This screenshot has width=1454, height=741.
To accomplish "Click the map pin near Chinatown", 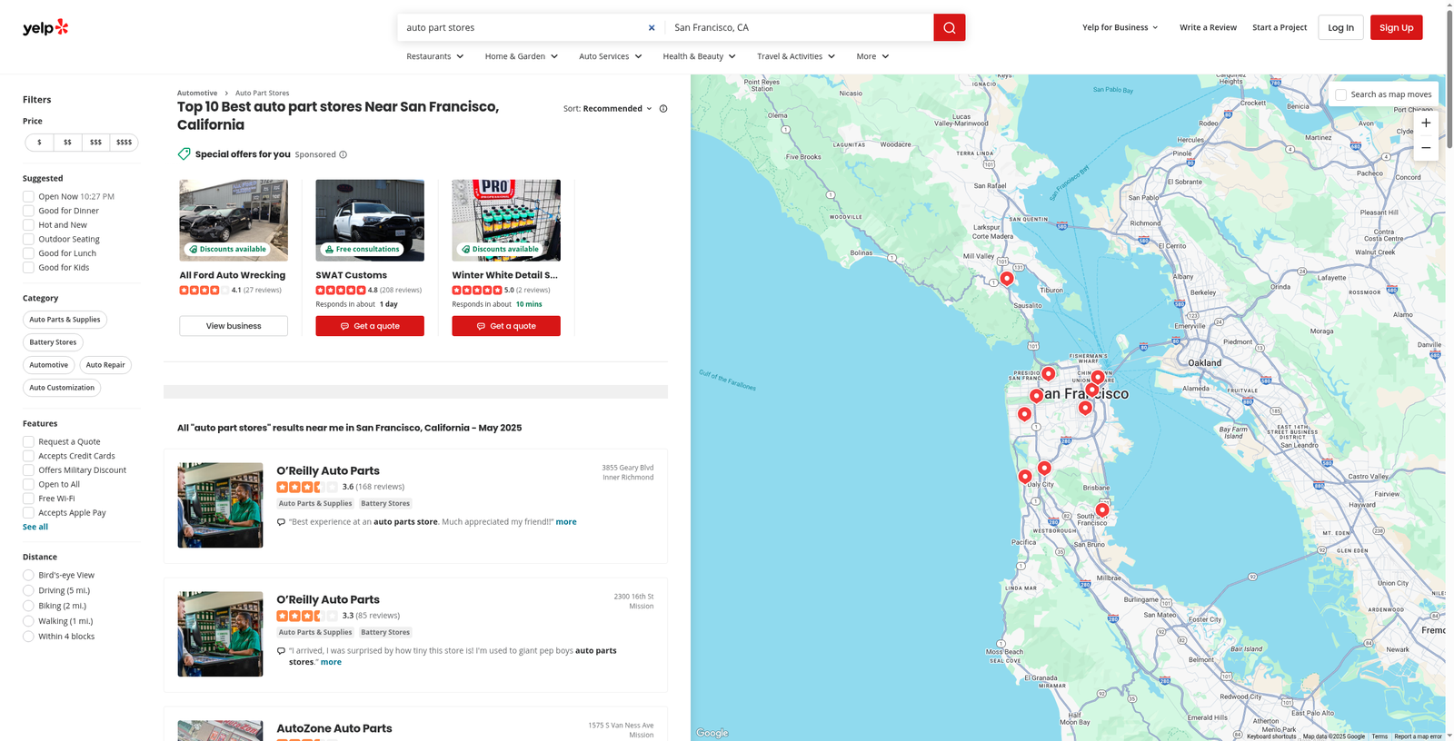I will coord(1098,377).
